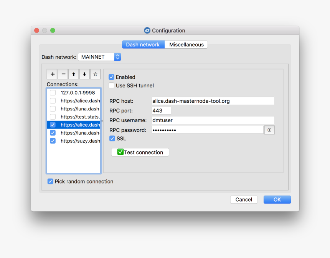Select the unchecked https://luna.dash- connection row
This screenshot has width=330, height=258.
74,109
